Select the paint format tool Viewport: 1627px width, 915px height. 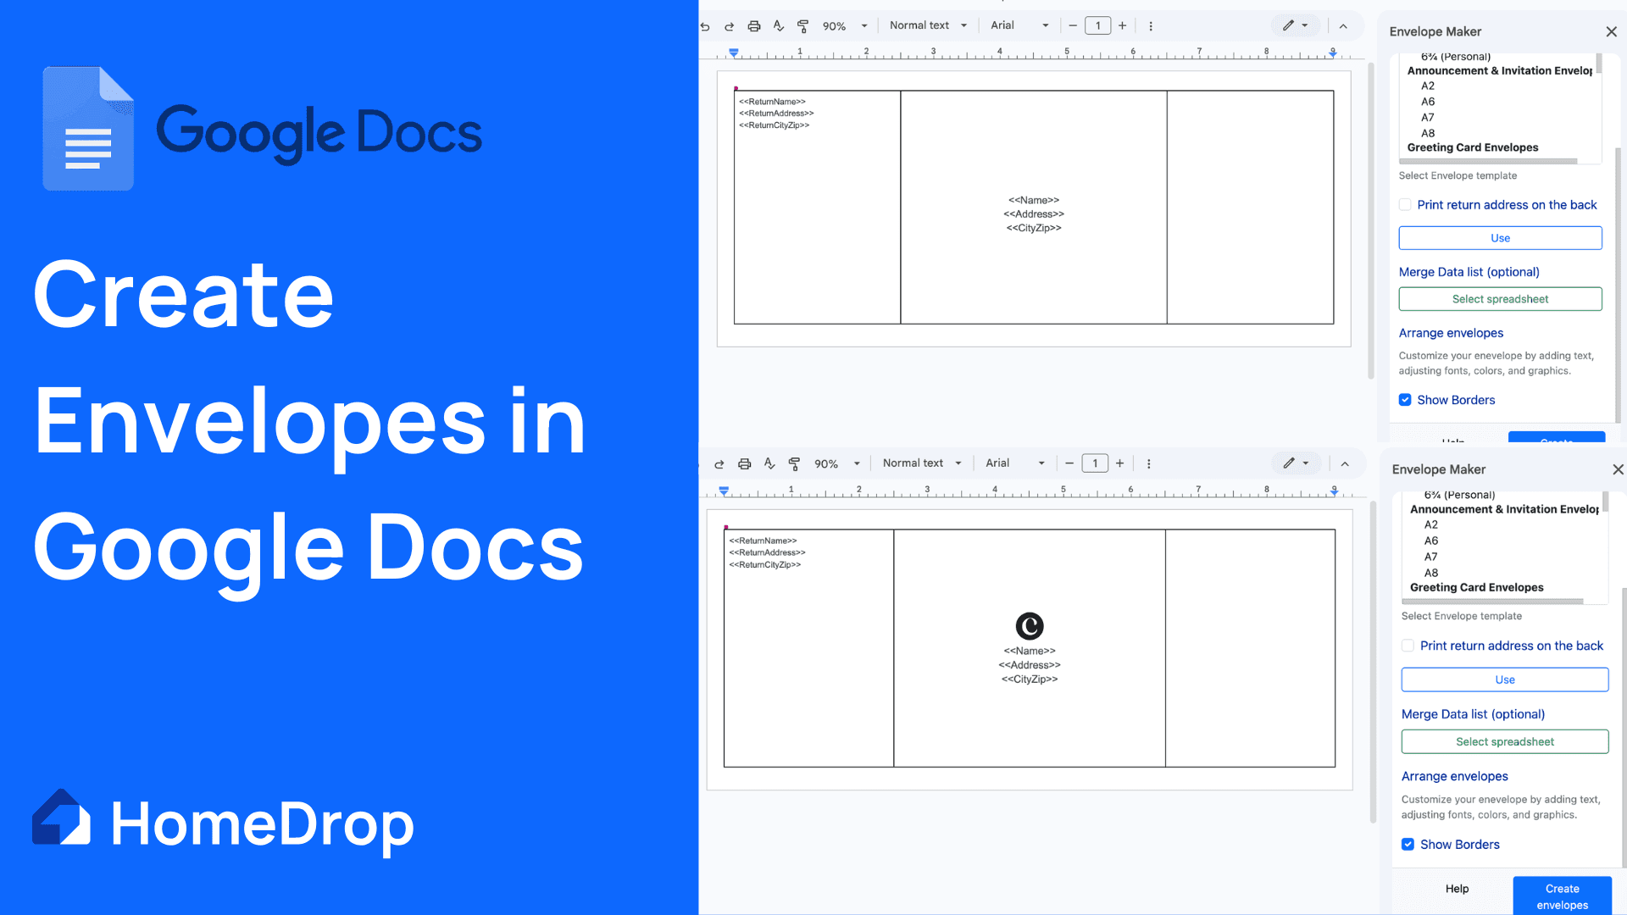point(802,25)
